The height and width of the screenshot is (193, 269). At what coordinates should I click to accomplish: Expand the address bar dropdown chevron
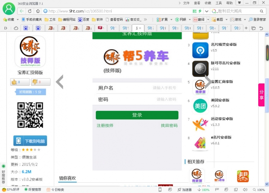(x=207, y=11)
